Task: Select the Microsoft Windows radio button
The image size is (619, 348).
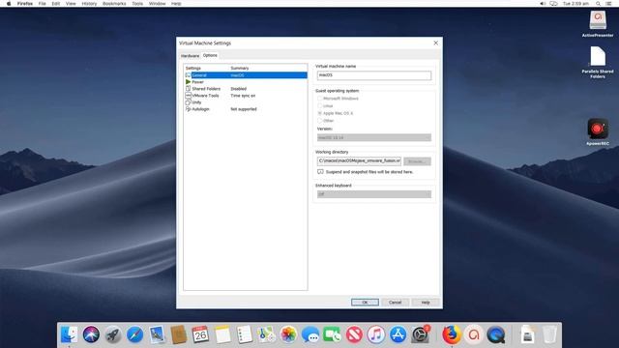Action: click(320, 99)
